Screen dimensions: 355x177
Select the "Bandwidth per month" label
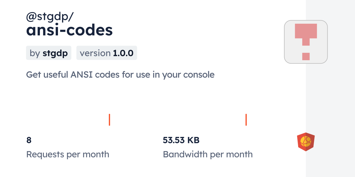(208, 154)
